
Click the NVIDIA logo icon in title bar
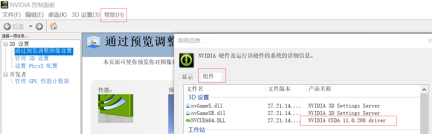click(x=4, y=4)
